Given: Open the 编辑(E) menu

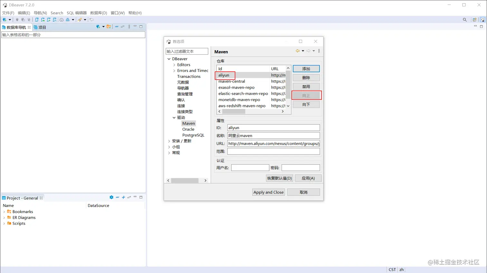Looking at the screenshot, I should click(x=24, y=13).
